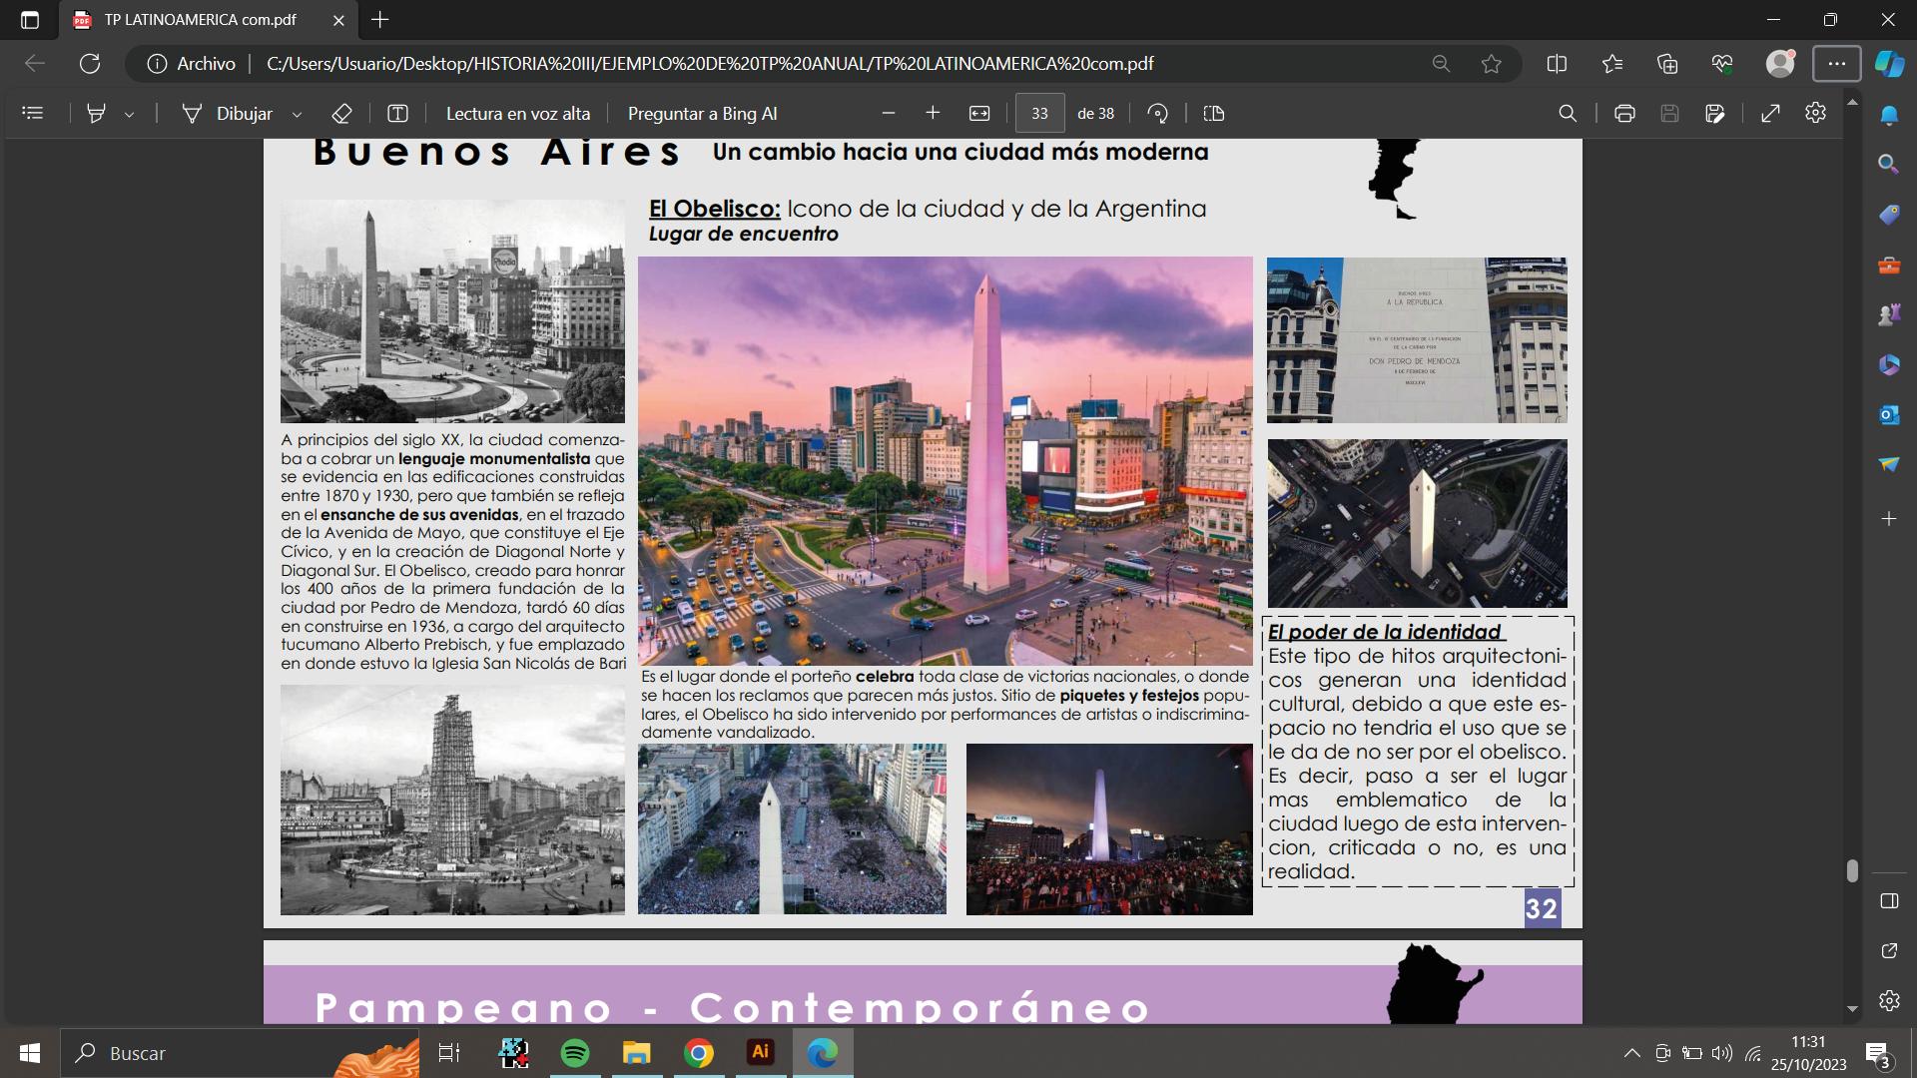Search within the PDF document
The width and height of the screenshot is (1917, 1078).
1568,114
